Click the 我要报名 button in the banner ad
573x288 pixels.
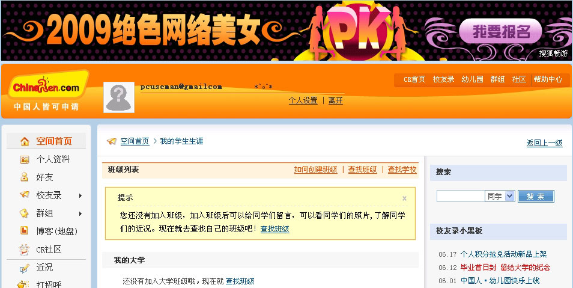click(x=501, y=32)
